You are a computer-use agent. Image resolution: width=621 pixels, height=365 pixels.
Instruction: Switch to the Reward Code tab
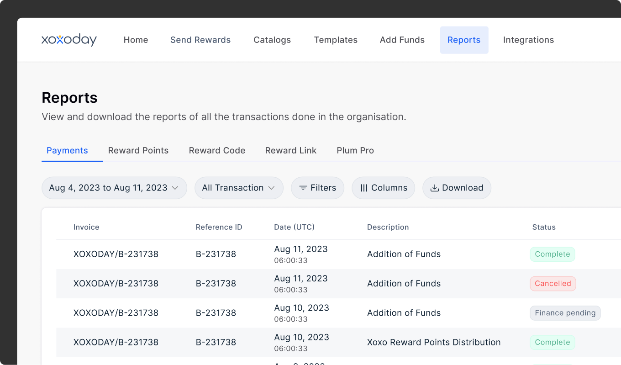coord(217,150)
